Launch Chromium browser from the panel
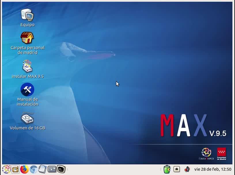Viewport: 235px width, 175px height. 34,169
